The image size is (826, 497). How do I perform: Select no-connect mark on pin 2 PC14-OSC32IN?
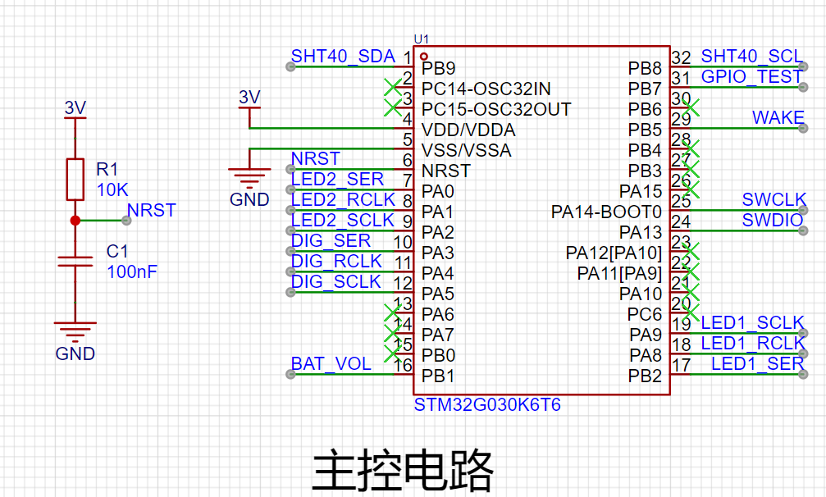click(x=393, y=88)
